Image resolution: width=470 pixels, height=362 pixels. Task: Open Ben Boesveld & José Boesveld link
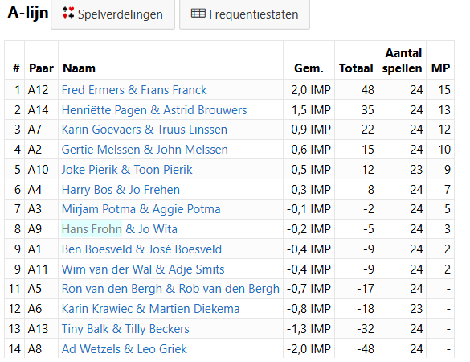141,249
